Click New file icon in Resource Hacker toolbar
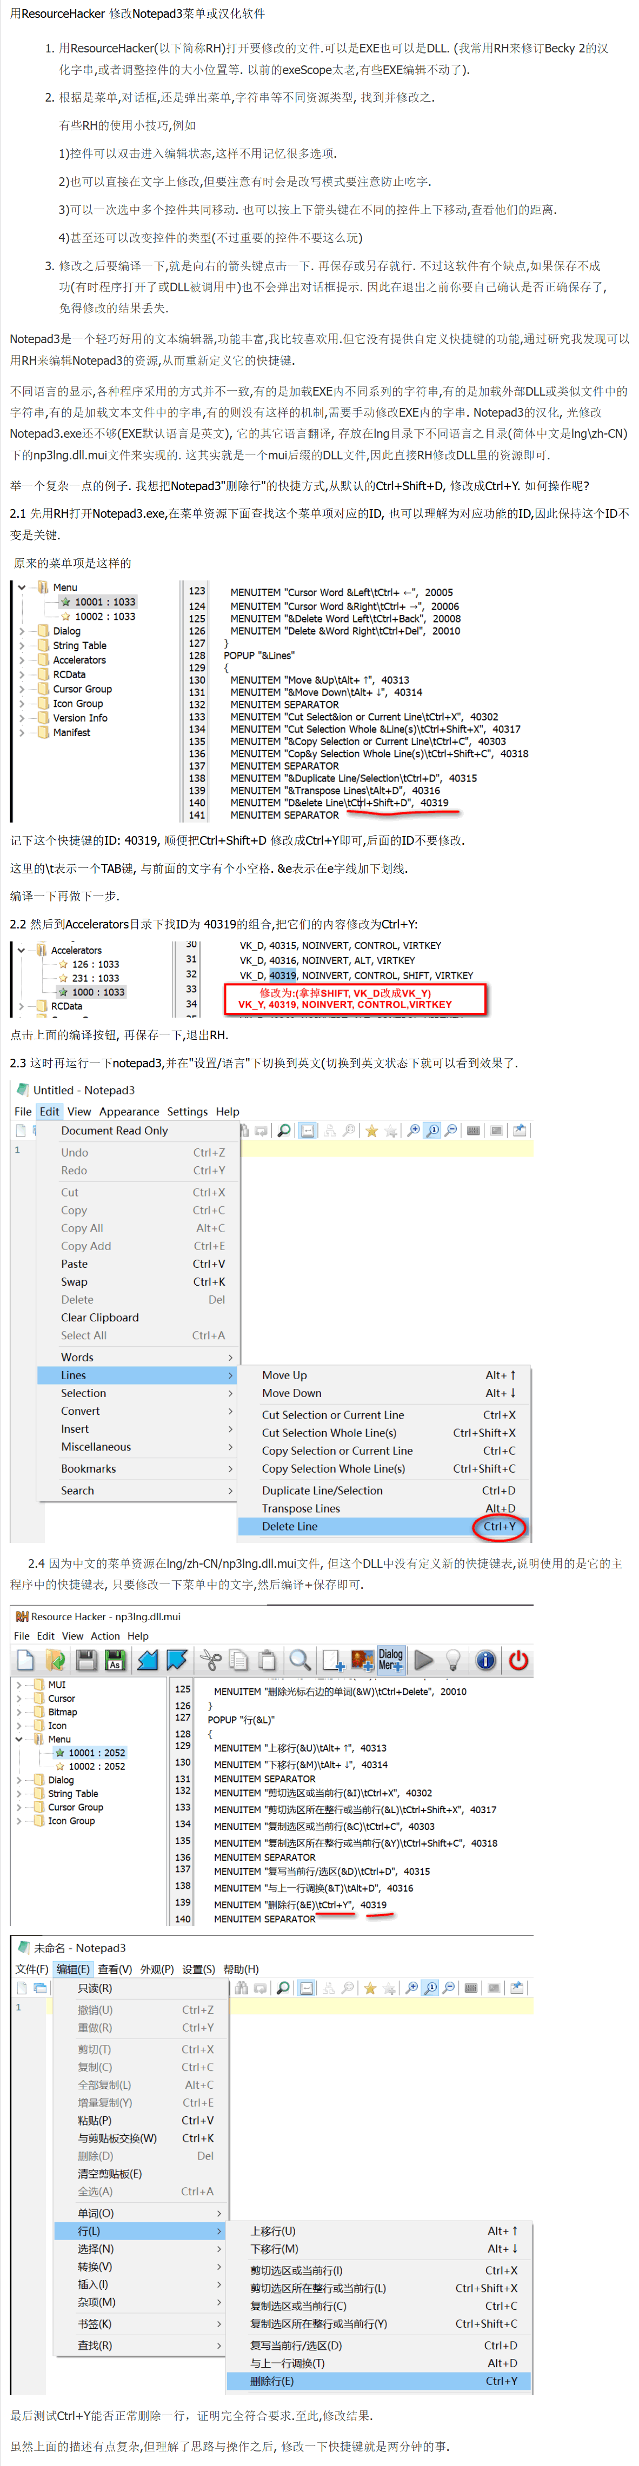 point(26,1660)
